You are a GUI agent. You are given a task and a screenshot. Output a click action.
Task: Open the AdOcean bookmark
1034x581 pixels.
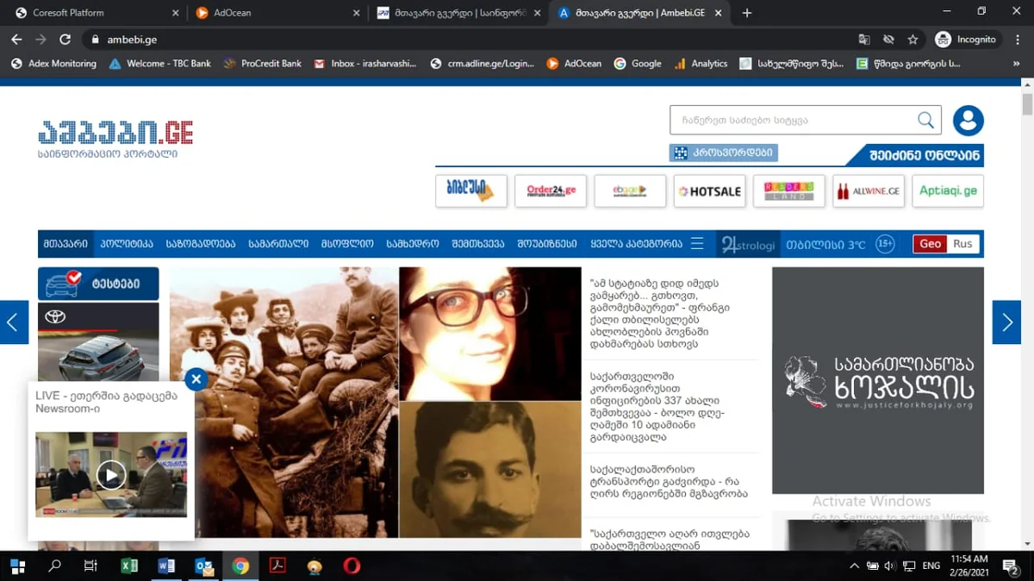tap(574, 64)
